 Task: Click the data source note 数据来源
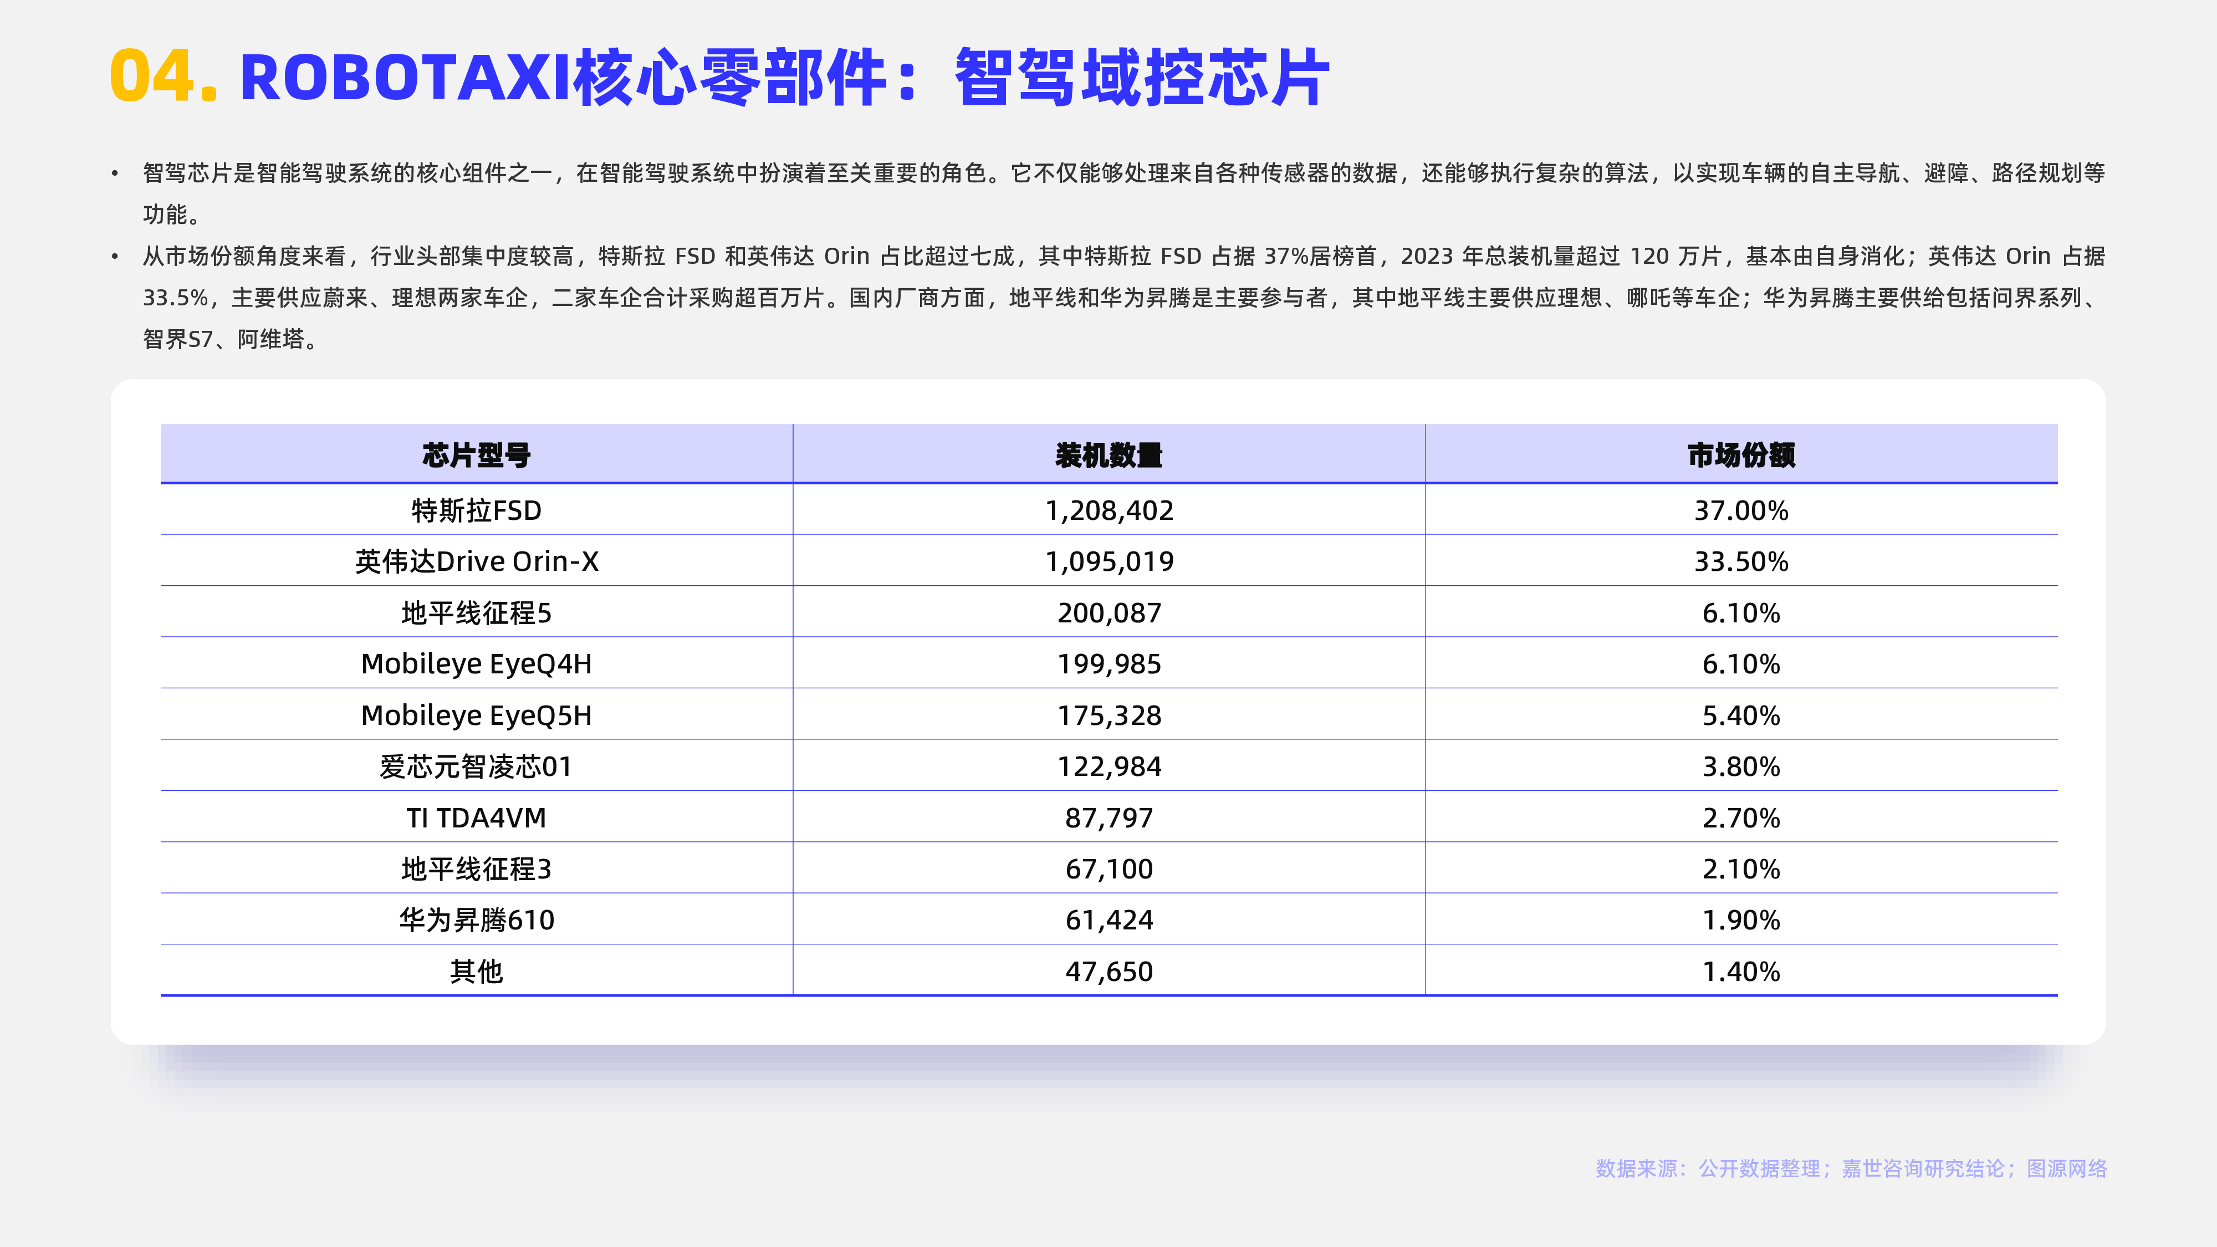(x=1851, y=1168)
